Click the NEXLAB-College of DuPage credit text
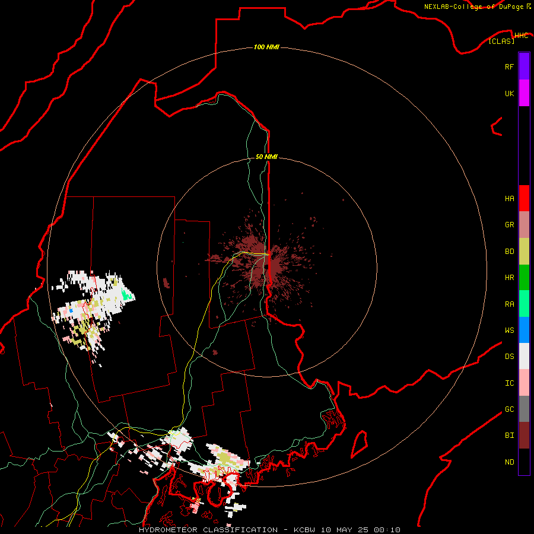The width and height of the screenshot is (534, 534). 473,7
